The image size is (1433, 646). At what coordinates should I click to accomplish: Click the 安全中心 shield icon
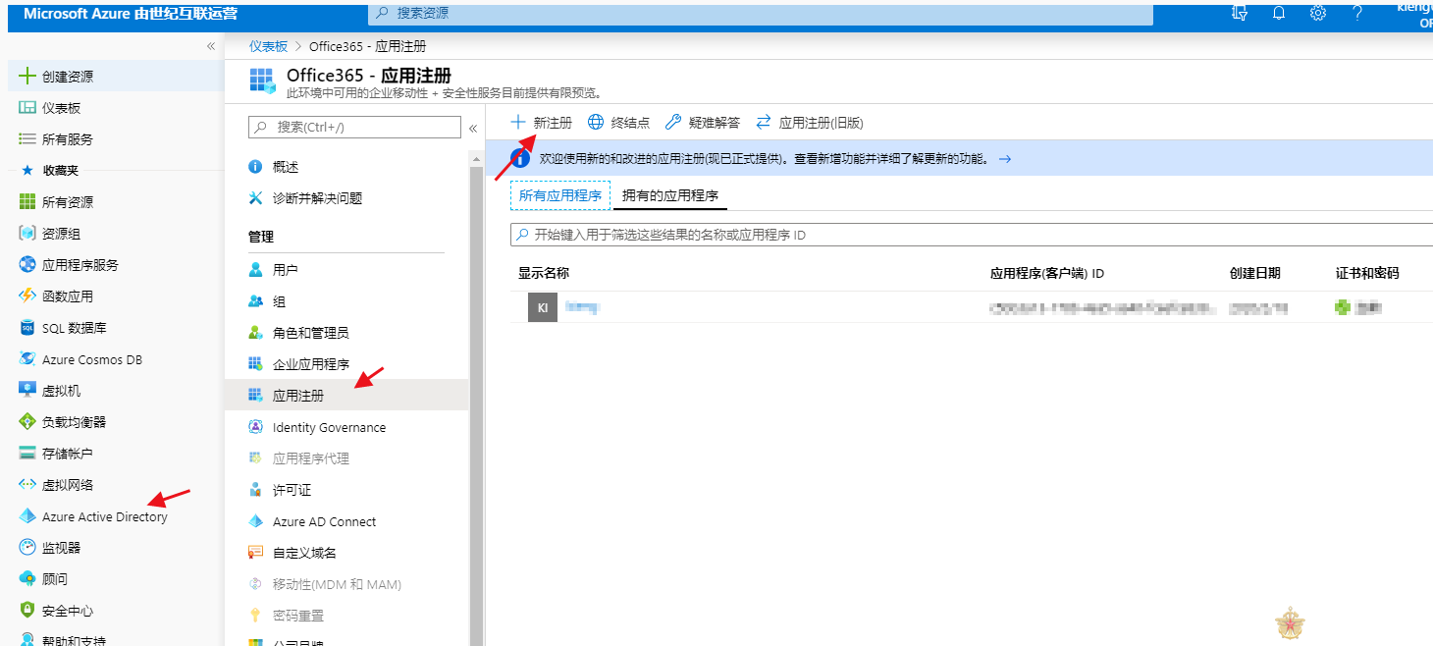[x=27, y=611]
